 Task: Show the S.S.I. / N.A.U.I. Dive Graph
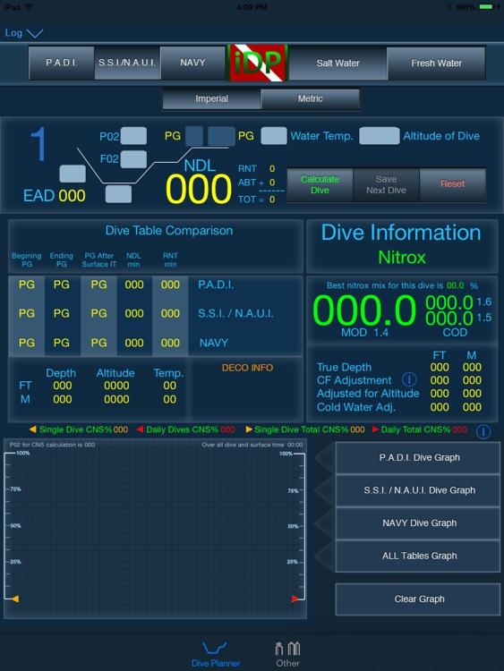(417, 490)
